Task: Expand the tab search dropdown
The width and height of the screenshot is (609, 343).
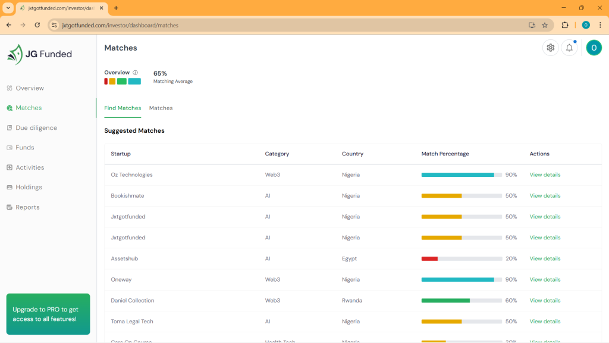Action: pos(8,8)
